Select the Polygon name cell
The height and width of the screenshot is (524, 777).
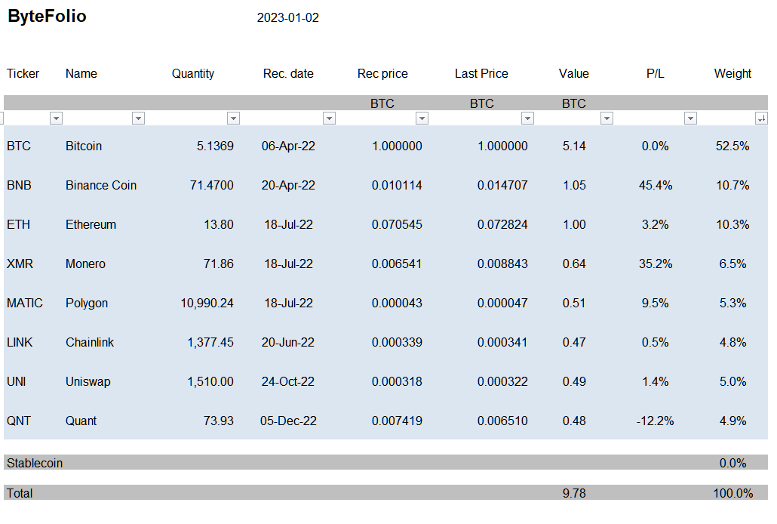click(87, 303)
